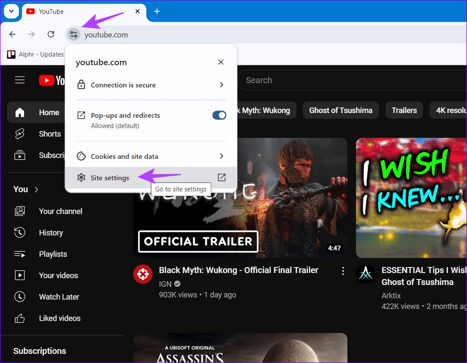
Task: Open Black Myth: Wukong Official Final Trailer title
Action: pyautogui.click(x=239, y=270)
